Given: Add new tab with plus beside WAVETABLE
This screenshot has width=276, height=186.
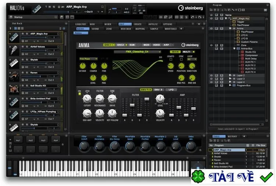Looking at the screenshot, I should 181,28.
